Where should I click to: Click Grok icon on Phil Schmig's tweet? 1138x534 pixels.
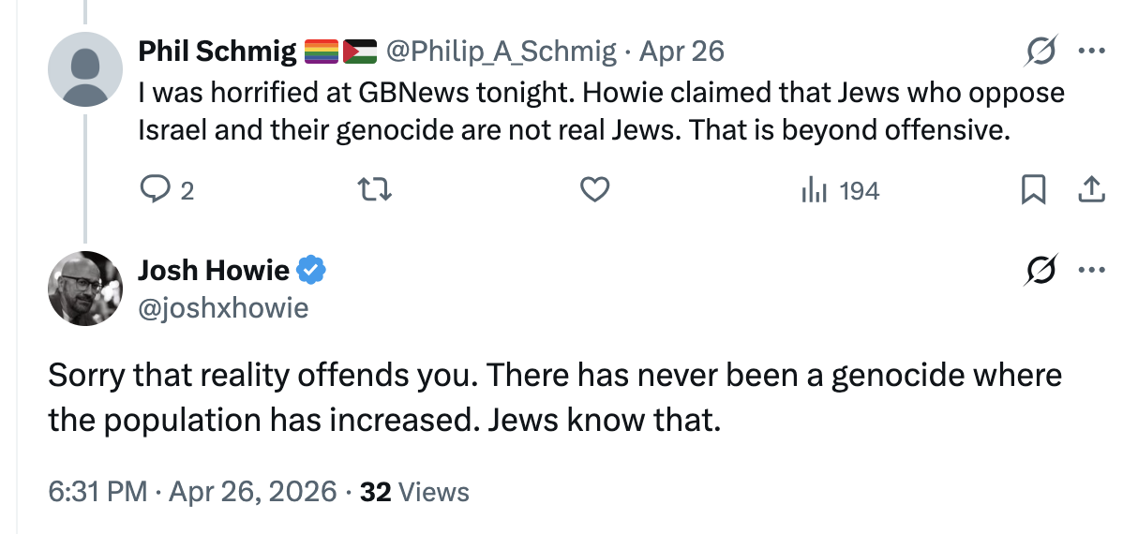point(1042,51)
